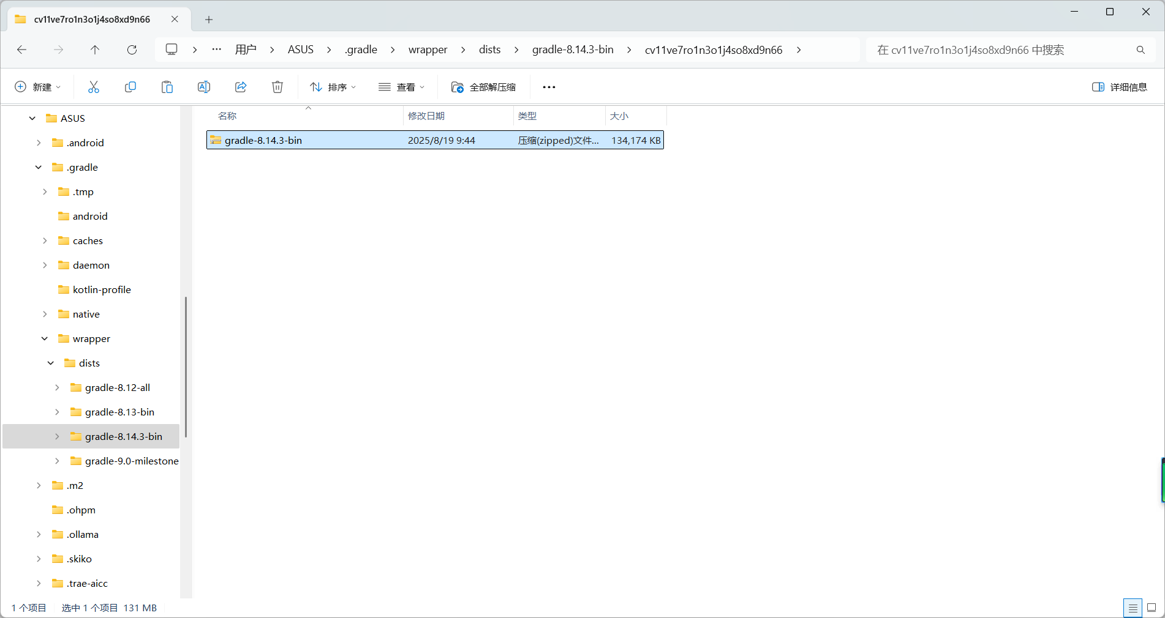The height and width of the screenshot is (618, 1165).
Task: Select gradle-9.0-milestone in the tree
Action: (132, 461)
